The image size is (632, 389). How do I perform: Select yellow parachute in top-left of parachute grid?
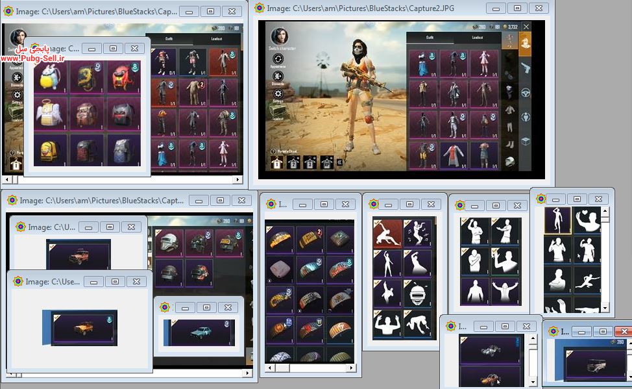pos(279,239)
